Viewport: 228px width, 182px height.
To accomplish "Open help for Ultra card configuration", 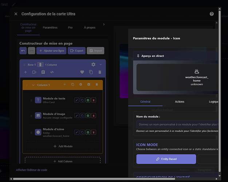I will tap(212, 14).
